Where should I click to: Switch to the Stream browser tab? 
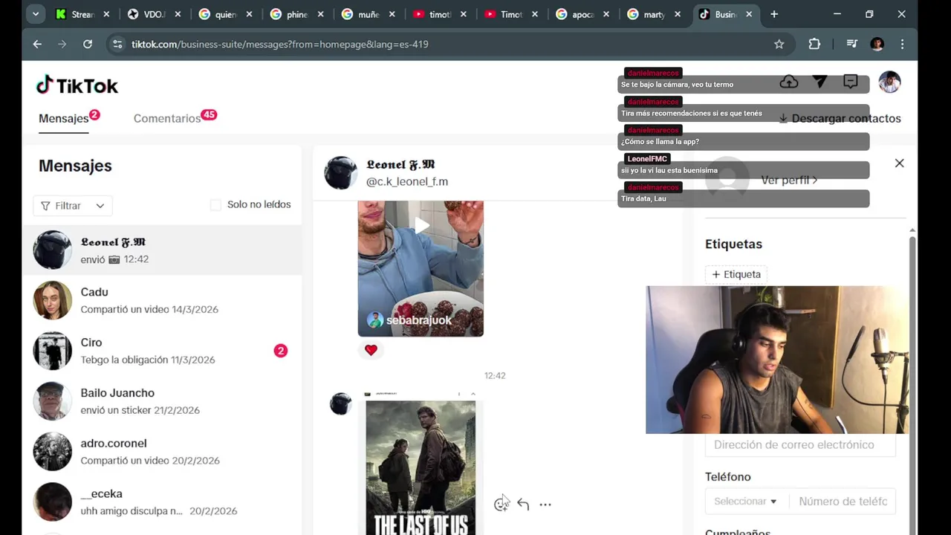coord(82,14)
